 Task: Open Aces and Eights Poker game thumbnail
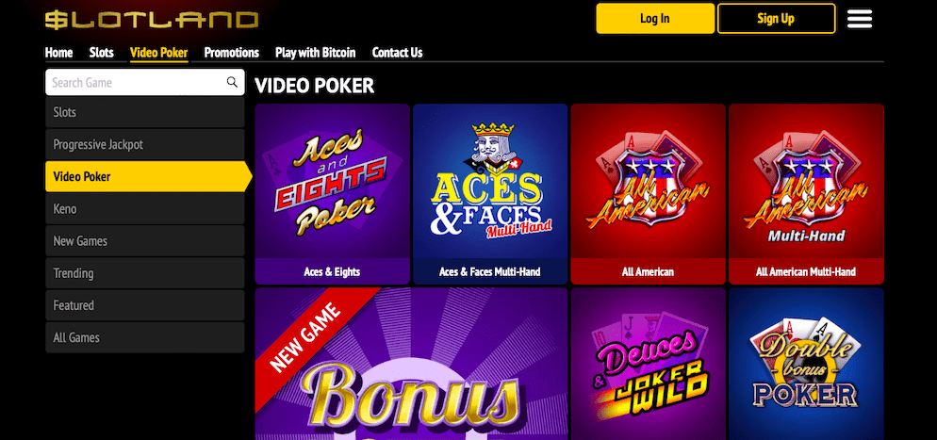tap(332, 194)
